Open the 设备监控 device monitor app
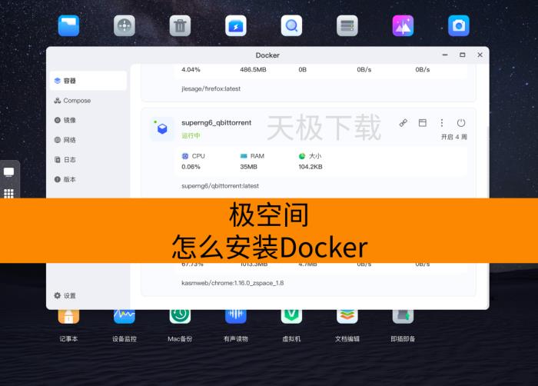538x386 pixels. point(125,317)
